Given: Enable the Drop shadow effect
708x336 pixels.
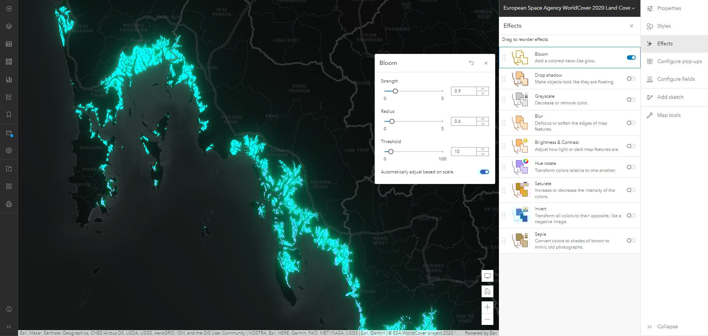Looking at the screenshot, I should point(631,79).
